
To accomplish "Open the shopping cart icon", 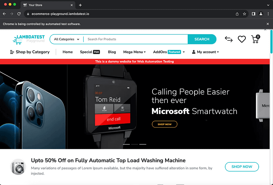I will 255,39.
